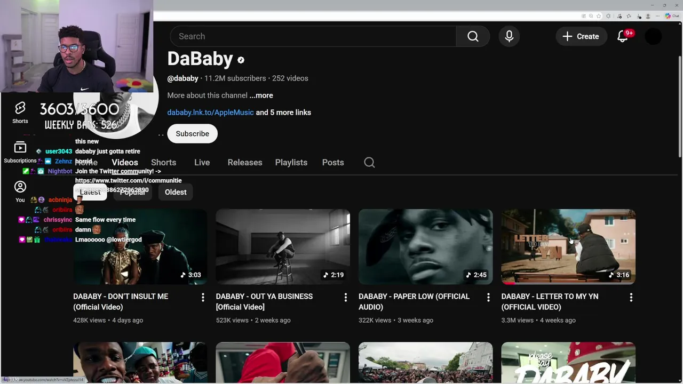Click inside the YouTube search field
The image size is (683, 384).
313,36
